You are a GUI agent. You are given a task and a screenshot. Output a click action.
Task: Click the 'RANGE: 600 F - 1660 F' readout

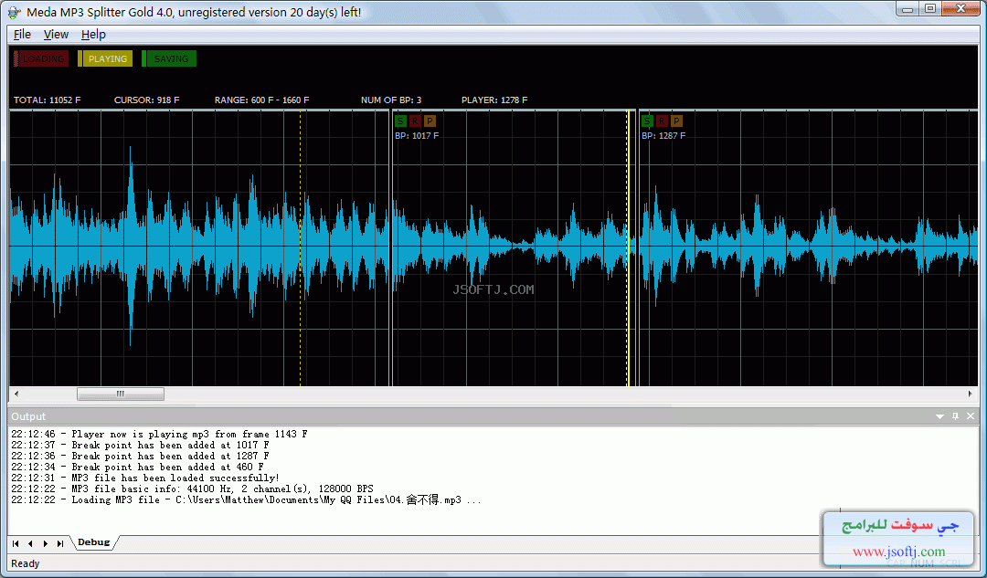[262, 100]
